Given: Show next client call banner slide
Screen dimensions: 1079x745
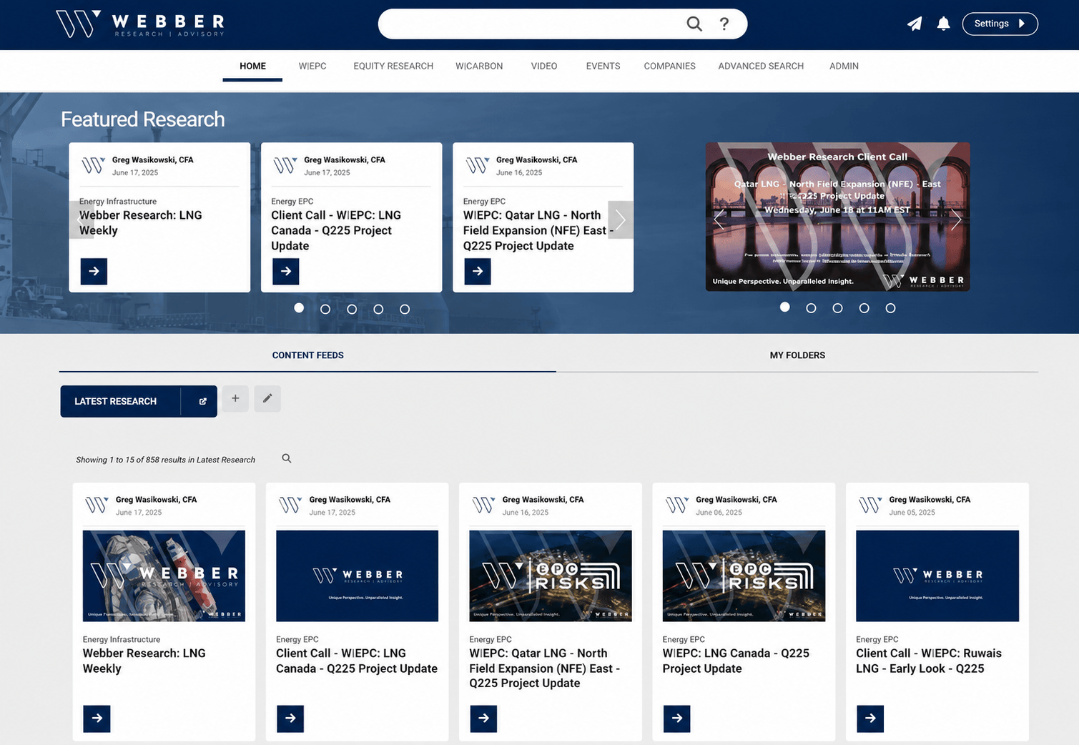Looking at the screenshot, I should (956, 219).
